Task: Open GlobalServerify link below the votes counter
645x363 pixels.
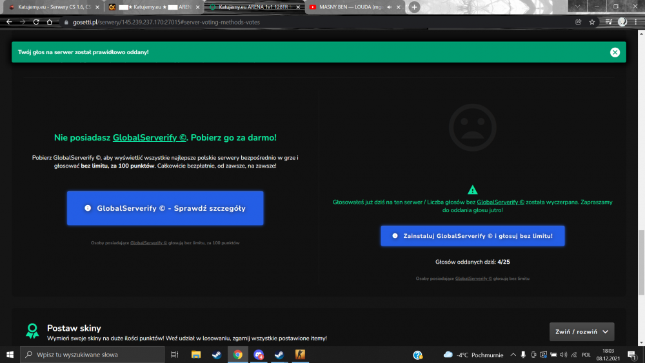Action: [x=473, y=279]
